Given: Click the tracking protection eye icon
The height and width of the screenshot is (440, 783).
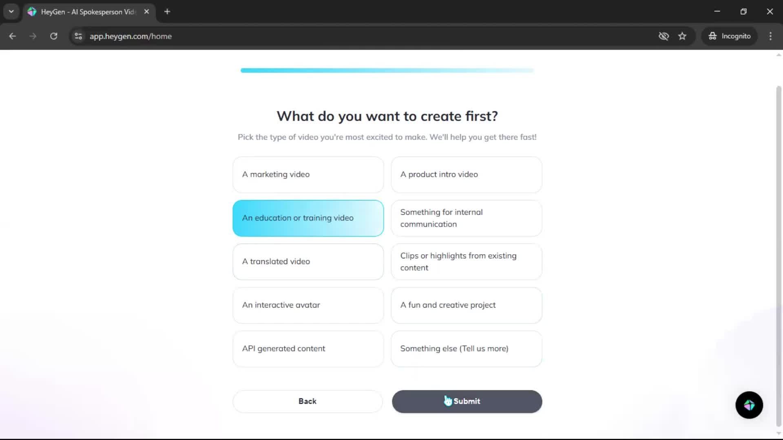Looking at the screenshot, I should click(x=664, y=36).
